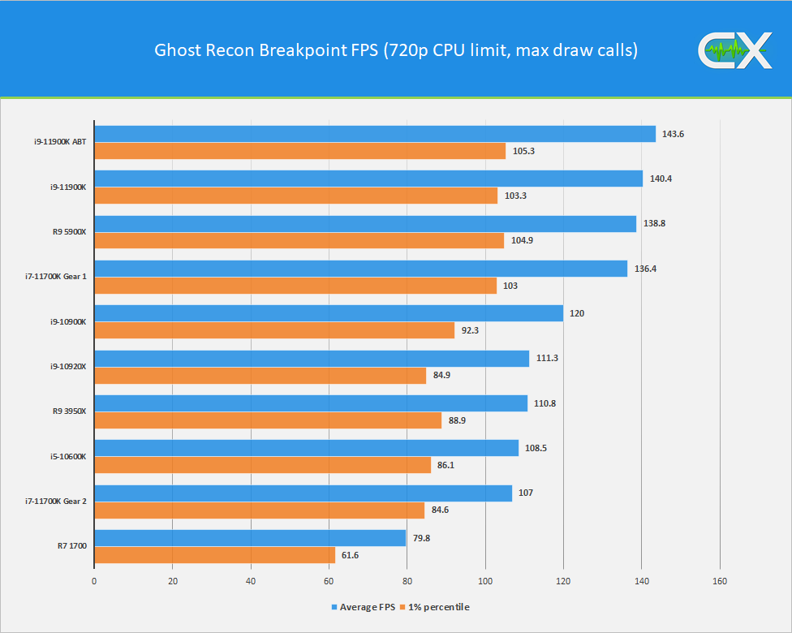Select the '136.4' value label

point(645,269)
